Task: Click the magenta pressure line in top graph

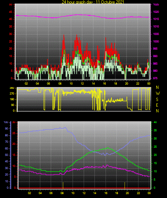Action: click(x=82, y=15)
